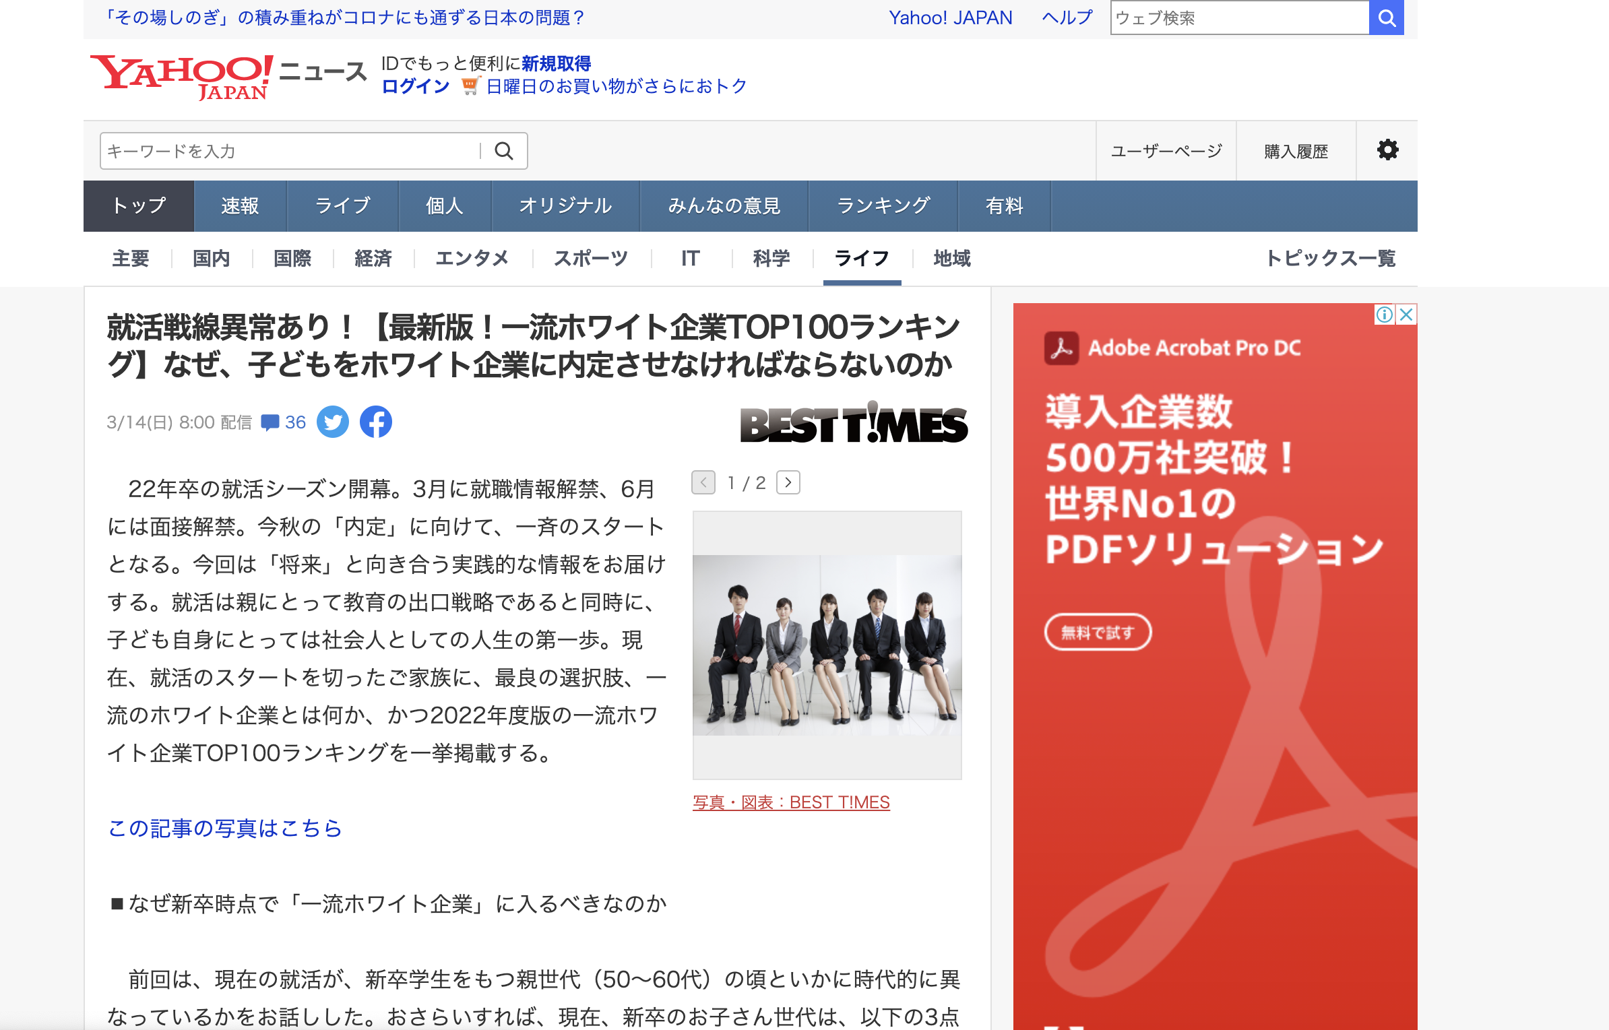Click the Adobe Acrobat Pro DC ad title
The image size is (1609, 1030).
click(1194, 348)
